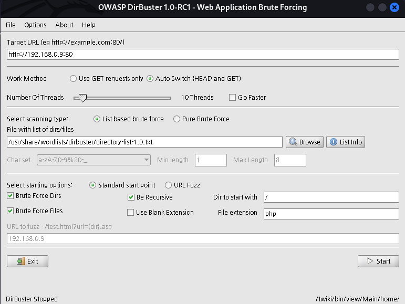
Task: Open the Char set dropdown
Action: tap(94, 160)
